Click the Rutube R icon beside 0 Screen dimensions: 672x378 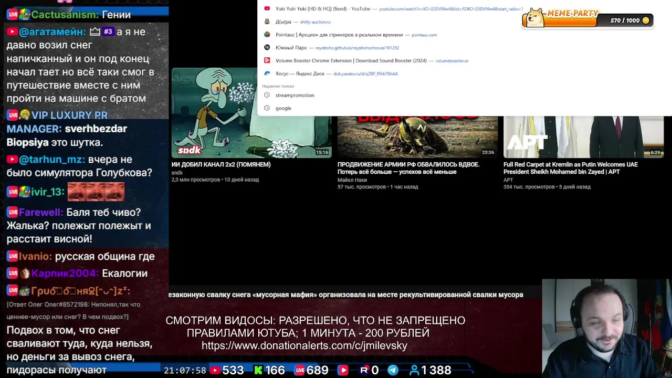pos(364,370)
